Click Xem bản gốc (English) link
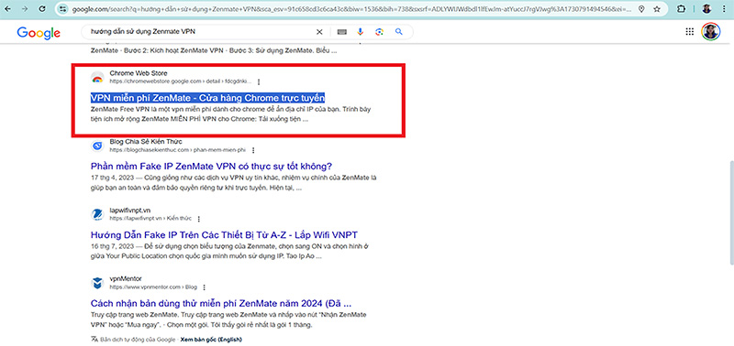The image size is (734, 346). click(x=211, y=340)
